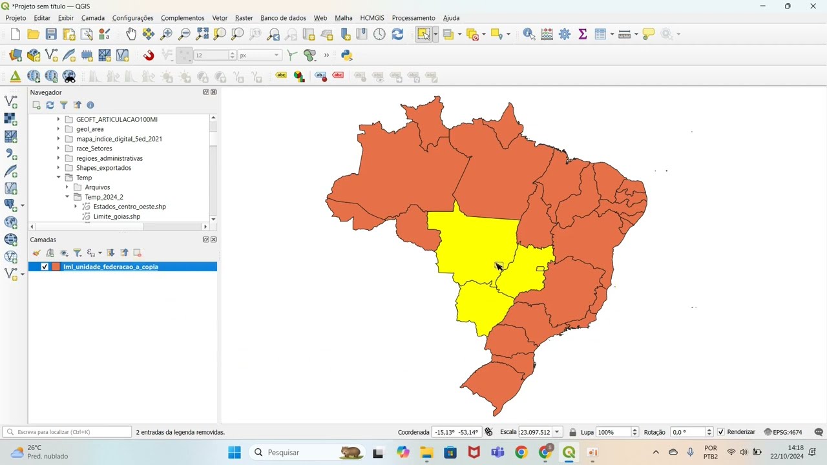Select the Measure line ruler tool
The height and width of the screenshot is (465, 827).
[x=624, y=34]
